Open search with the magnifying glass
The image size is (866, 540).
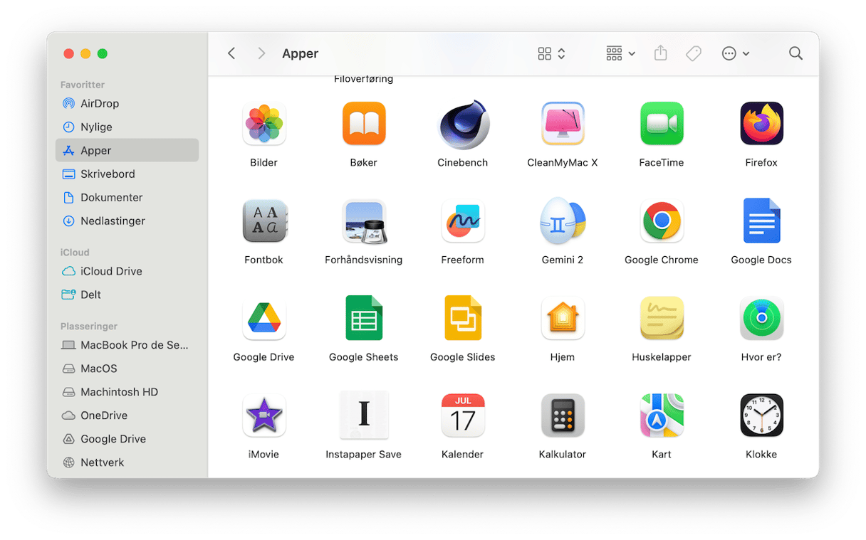795,53
